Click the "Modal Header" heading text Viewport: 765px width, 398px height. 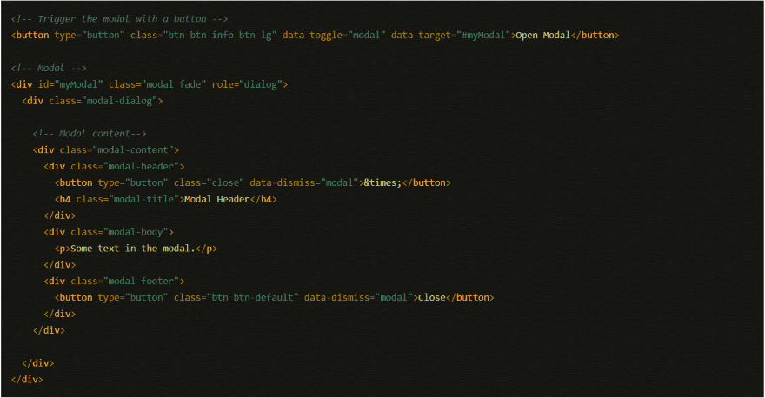tap(217, 199)
